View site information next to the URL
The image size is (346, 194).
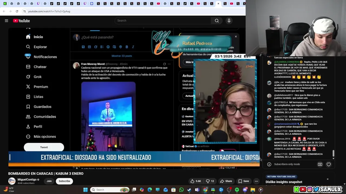tap(25, 11)
